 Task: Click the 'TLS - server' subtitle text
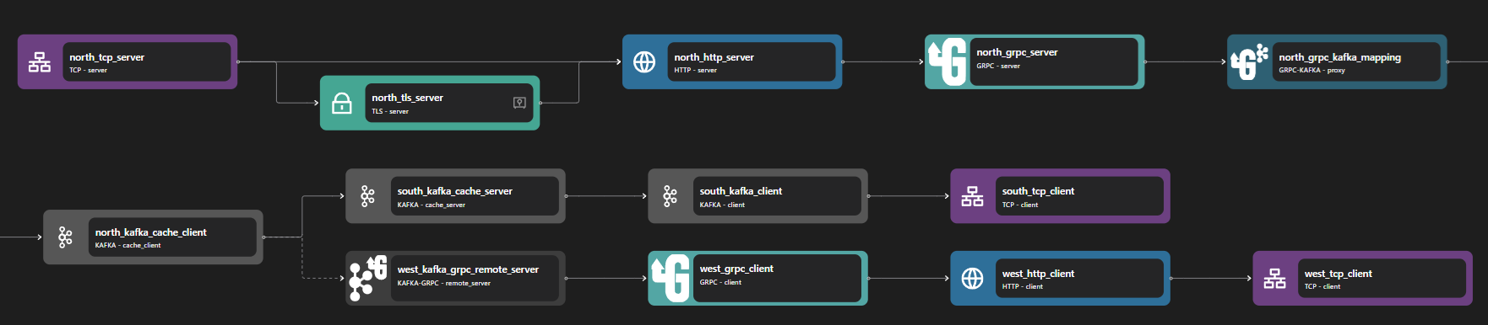tap(390, 111)
